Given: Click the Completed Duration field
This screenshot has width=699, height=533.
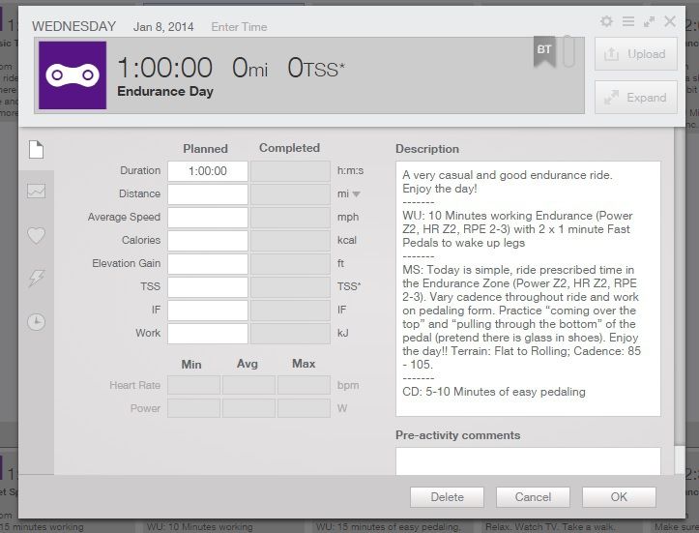Looking at the screenshot, I should pyautogui.click(x=290, y=171).
